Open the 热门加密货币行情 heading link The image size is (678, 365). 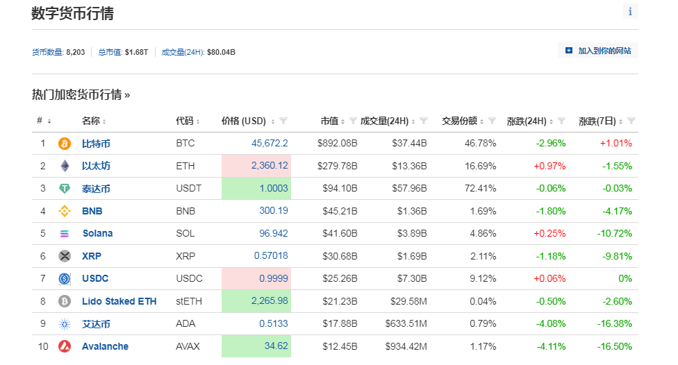point(81,94)
